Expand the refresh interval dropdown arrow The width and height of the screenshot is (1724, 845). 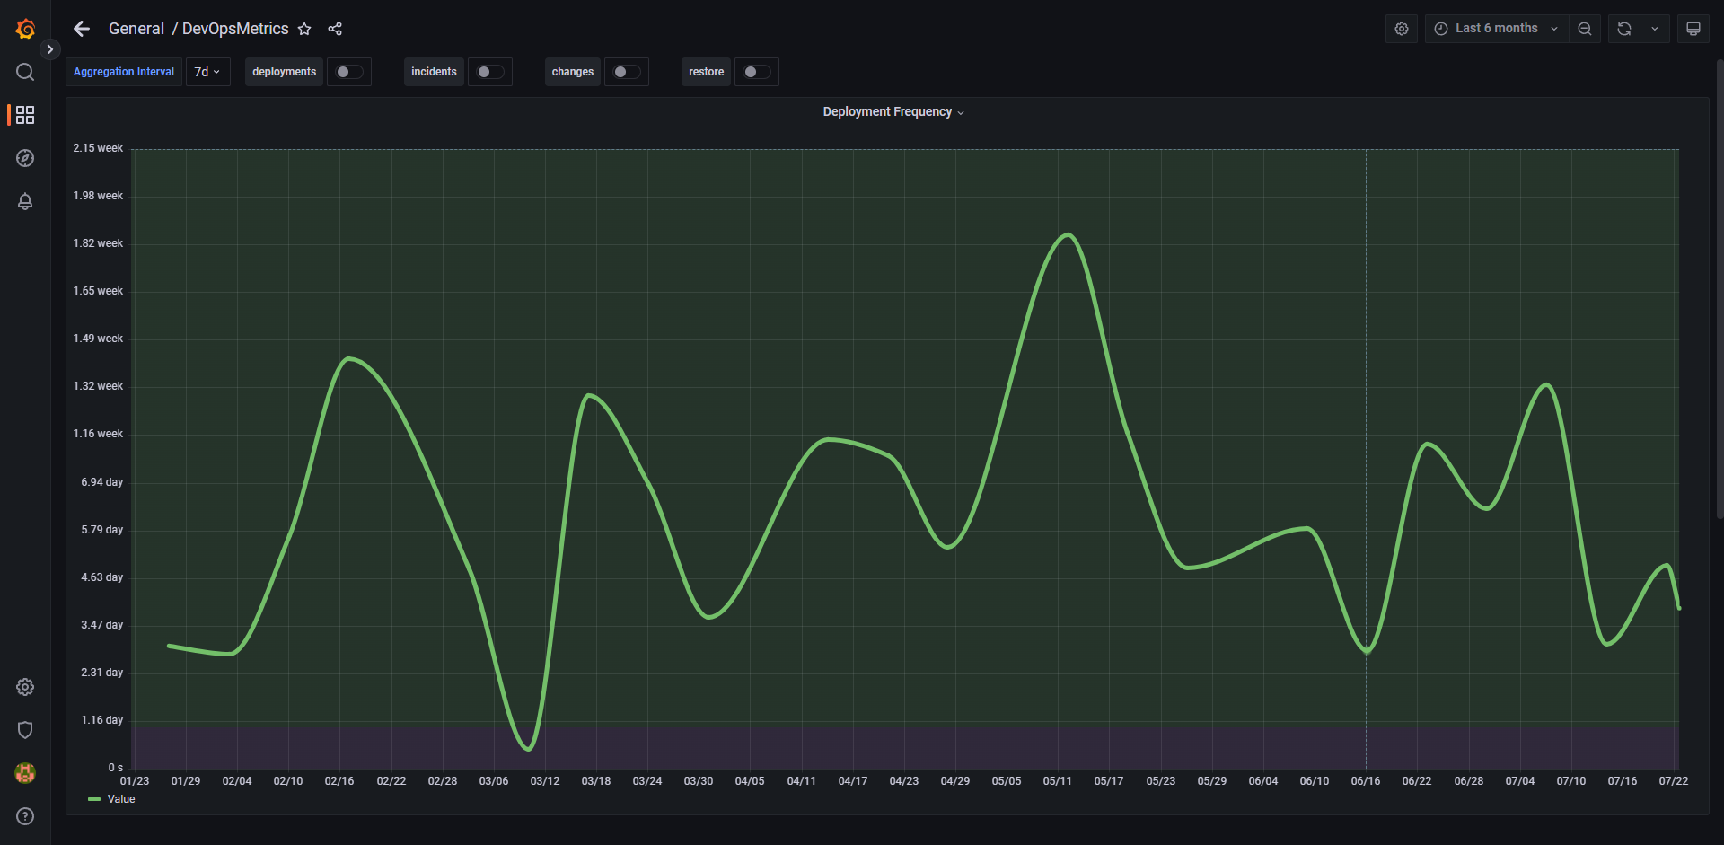(x=1655, y=29)
